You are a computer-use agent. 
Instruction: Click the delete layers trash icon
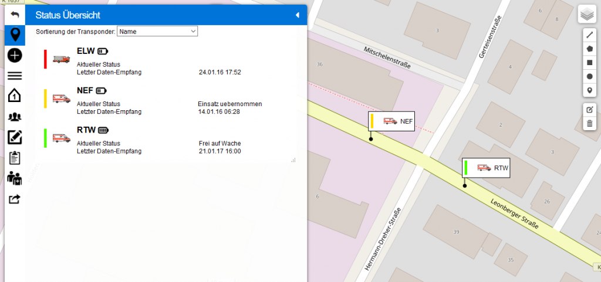(589, 123)
